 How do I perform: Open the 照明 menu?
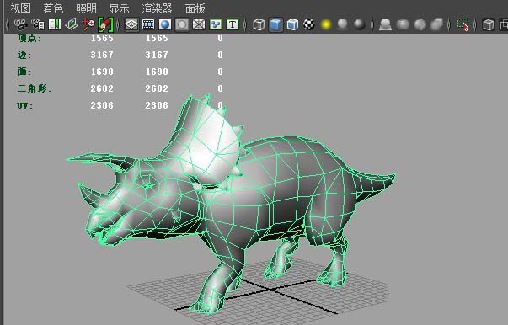click(x=86, y=8)
